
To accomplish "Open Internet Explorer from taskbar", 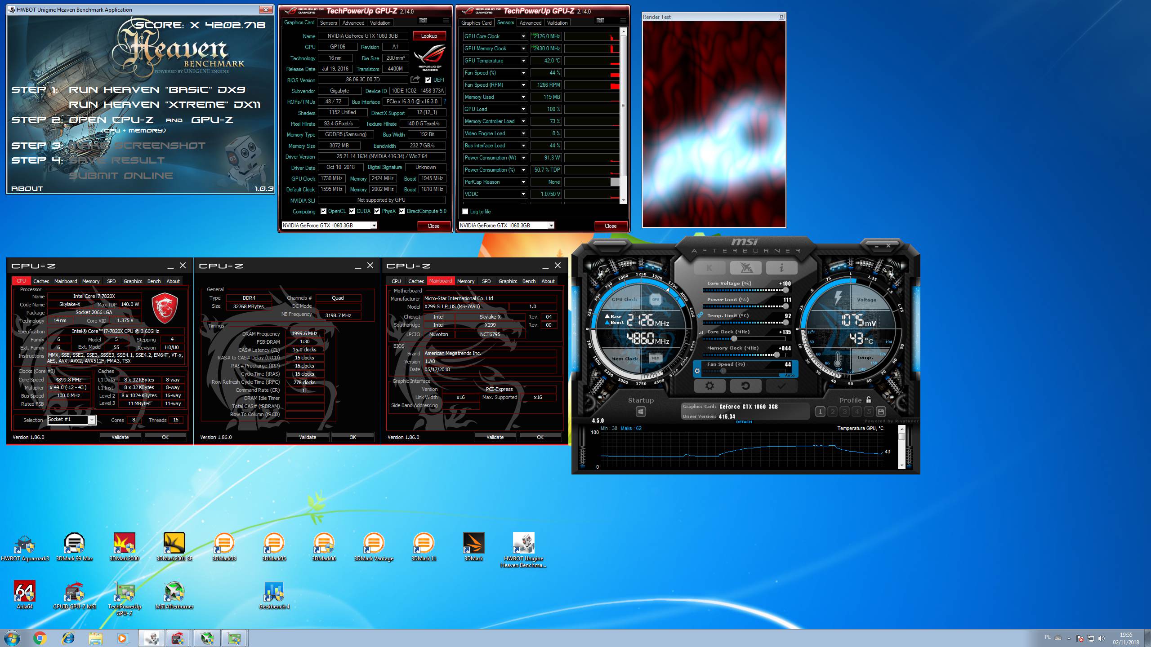I will point(68,638).
